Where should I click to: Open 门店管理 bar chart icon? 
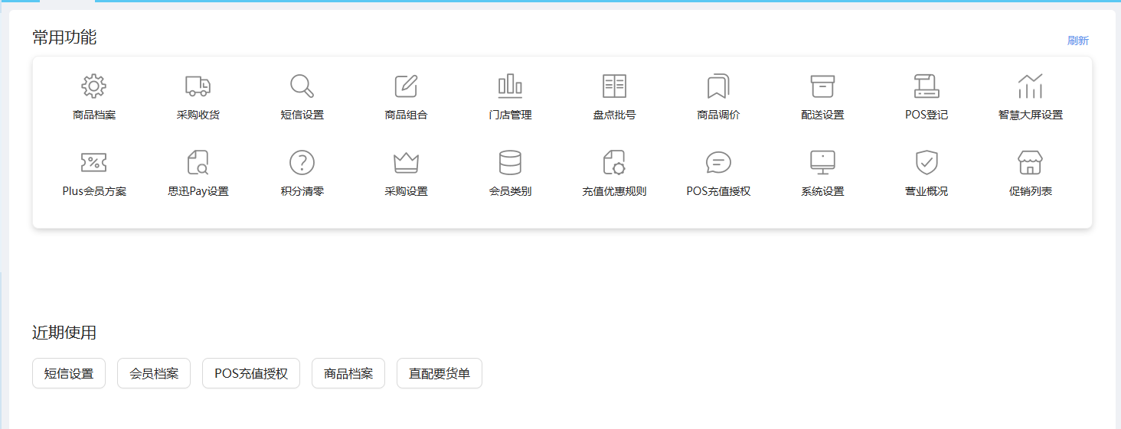[x=510, y=86]
